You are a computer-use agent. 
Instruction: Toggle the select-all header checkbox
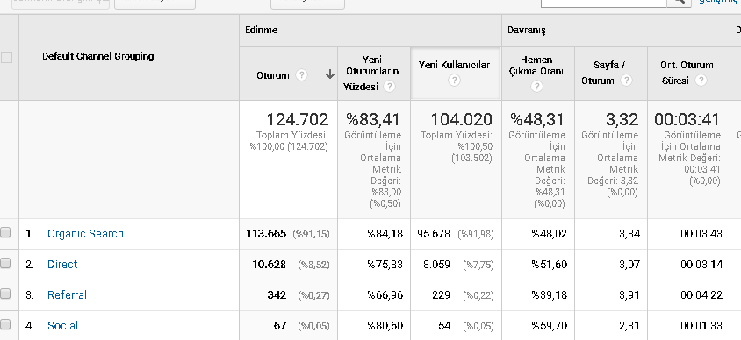[6, 58]
